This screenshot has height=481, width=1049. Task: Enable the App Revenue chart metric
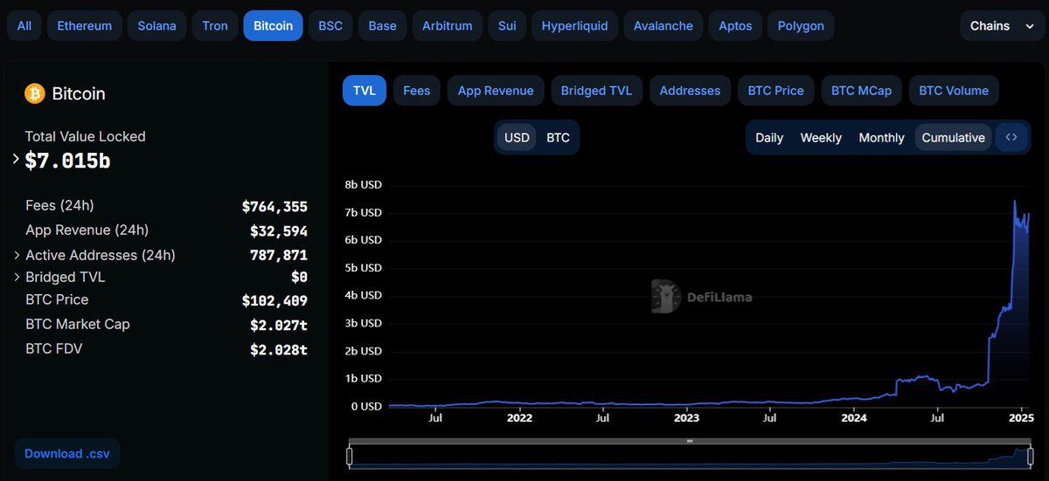coord(496,91)
